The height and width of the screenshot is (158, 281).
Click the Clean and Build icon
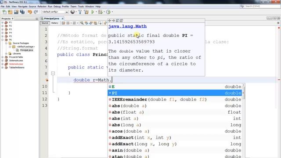[x=86, y=12]
